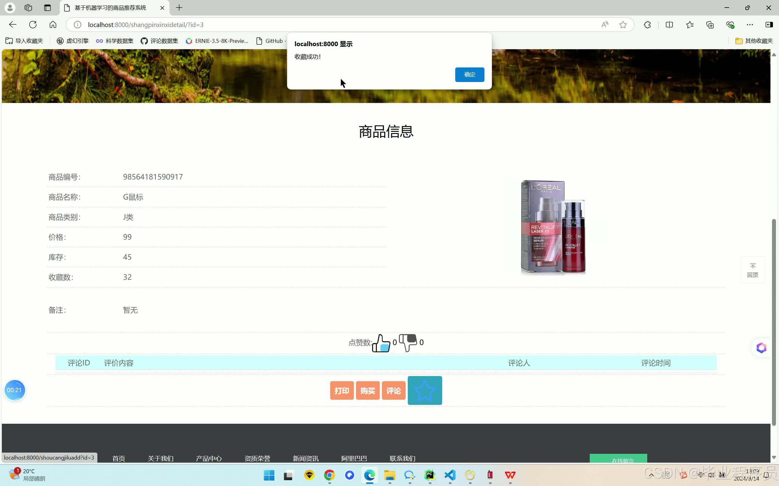Open File Explorer from the taskbar
The width and height of the screenshot is (779, 486).
click(389, 475)
